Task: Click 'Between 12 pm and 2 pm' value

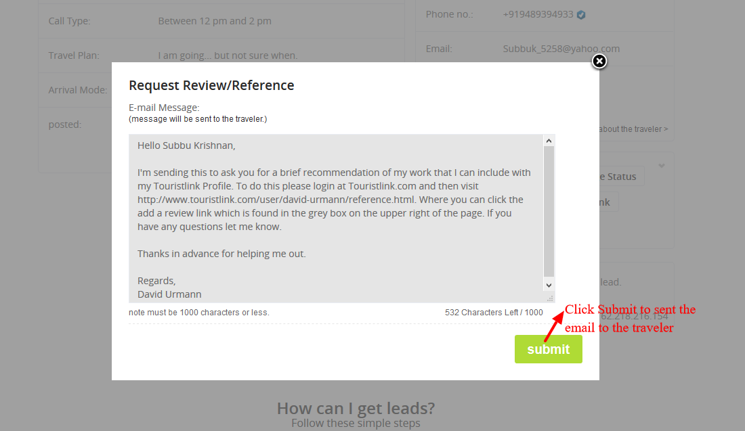Action: (215, 22)
